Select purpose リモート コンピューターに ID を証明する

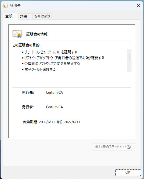click(51, 52)
